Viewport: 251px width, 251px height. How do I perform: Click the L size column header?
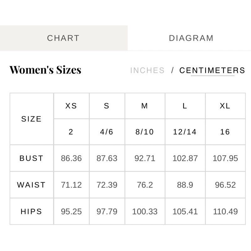pos(185,106)
